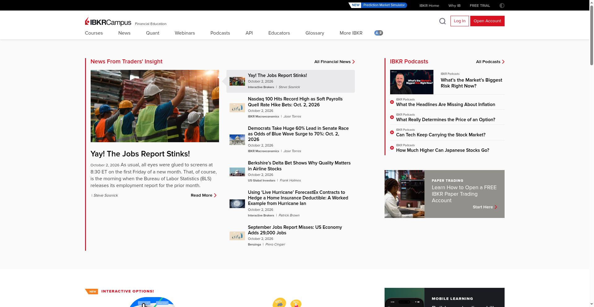Open the News menu
The width and height of the screenshot is (594, 307).
124,33
